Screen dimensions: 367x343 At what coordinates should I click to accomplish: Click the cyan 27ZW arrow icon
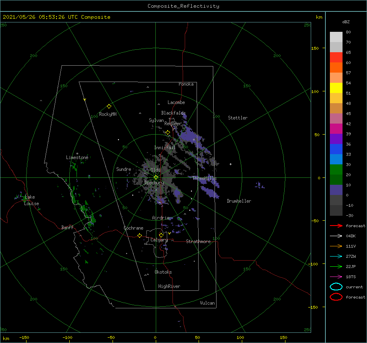point(336,257)
